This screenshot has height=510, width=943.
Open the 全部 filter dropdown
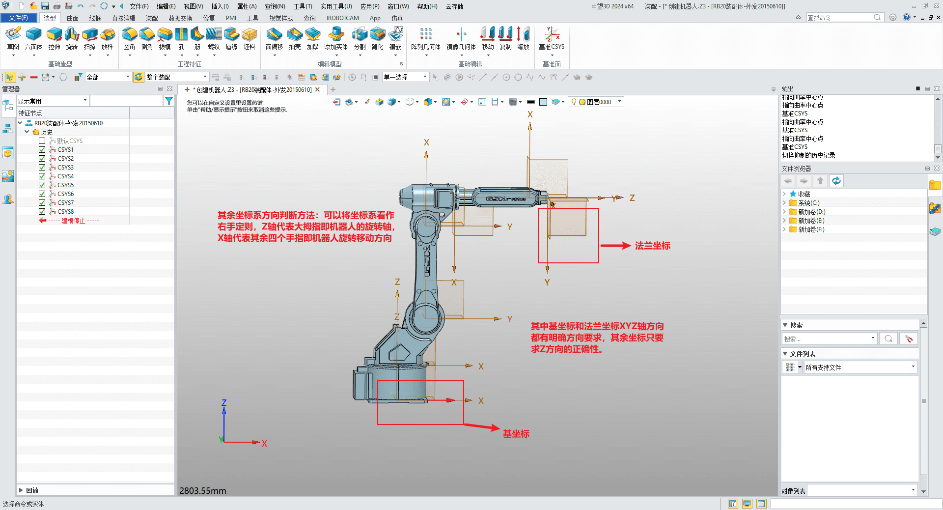click(108, 77)
